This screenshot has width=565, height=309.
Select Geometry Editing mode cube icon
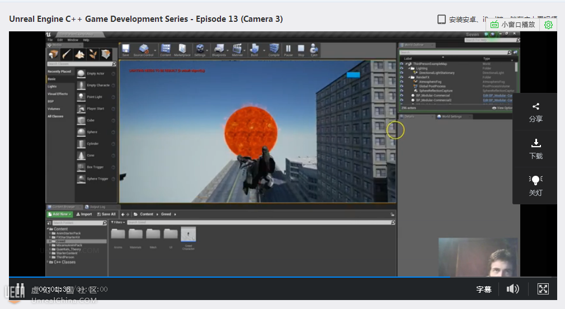point(106,54)
